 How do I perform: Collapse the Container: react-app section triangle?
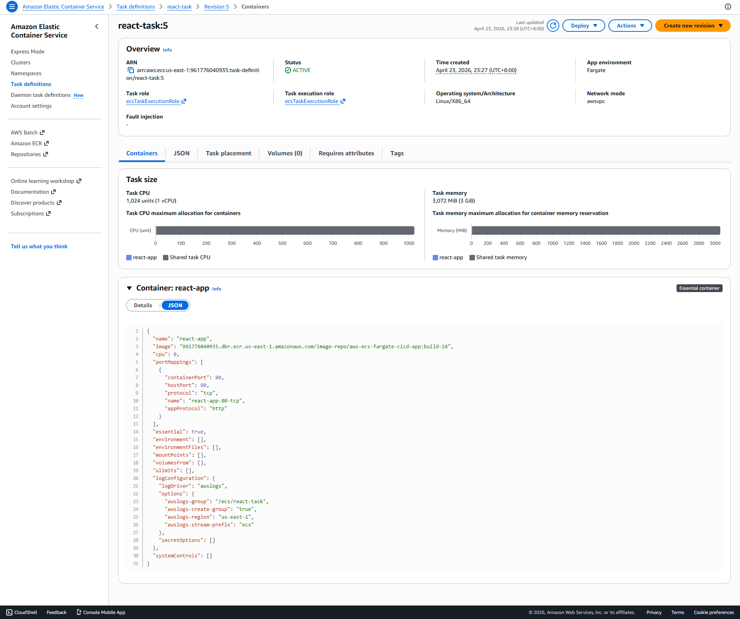129,288
